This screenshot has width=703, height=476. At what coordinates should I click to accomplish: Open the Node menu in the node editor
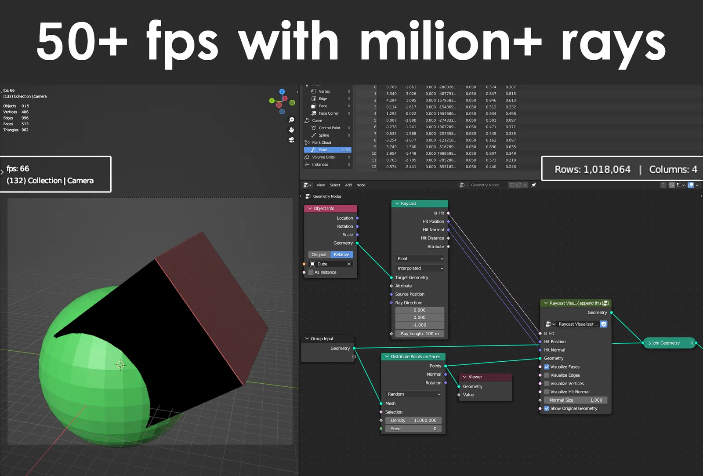[x=361, y=185]
